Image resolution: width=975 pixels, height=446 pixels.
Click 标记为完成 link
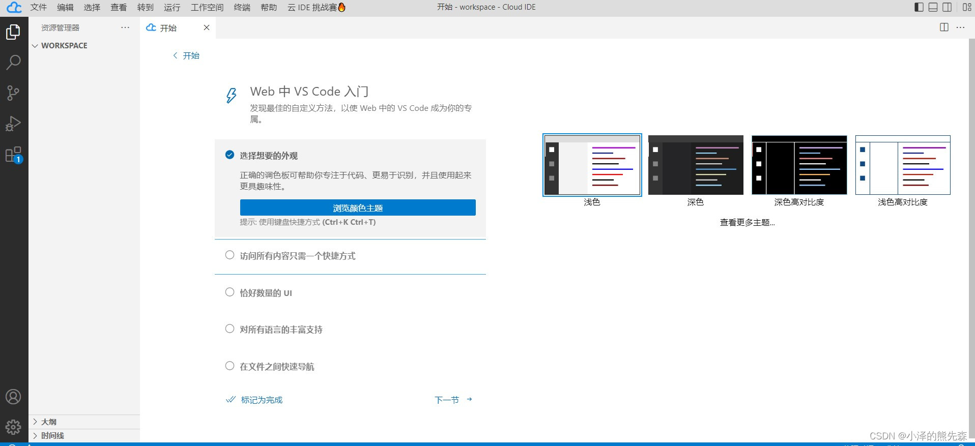[254, 400]
